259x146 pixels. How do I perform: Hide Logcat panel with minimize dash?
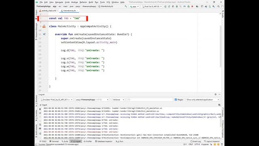pyautogui.click(x=219, y=94)
